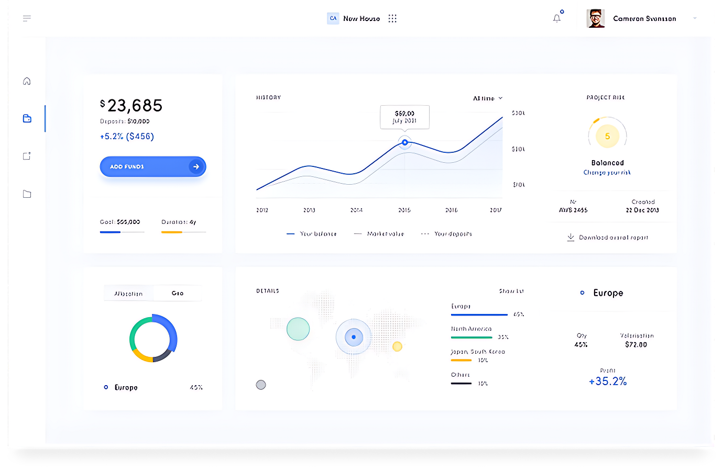Click the ADD FUNDS button

[x=152, y=166]
